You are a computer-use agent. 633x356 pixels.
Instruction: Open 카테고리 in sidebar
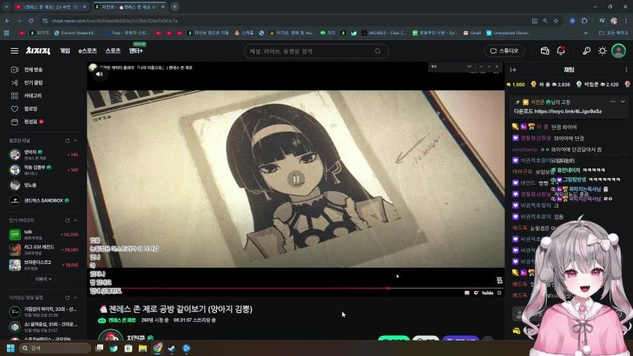click(x=33, y=96)
